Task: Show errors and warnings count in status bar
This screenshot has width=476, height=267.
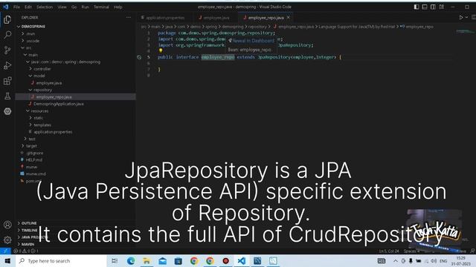Action: pos(26,251)
